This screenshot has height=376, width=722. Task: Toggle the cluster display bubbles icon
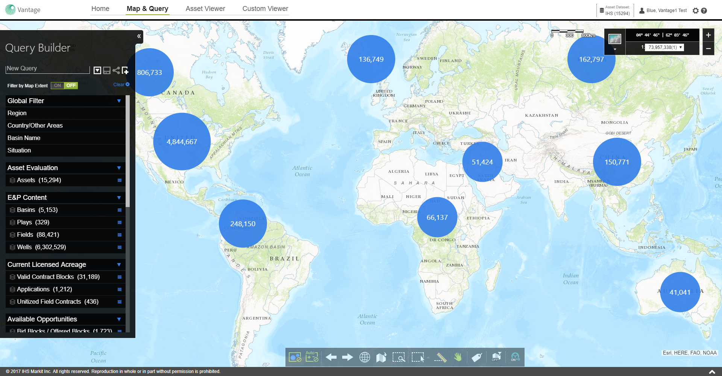pos(294,357)
